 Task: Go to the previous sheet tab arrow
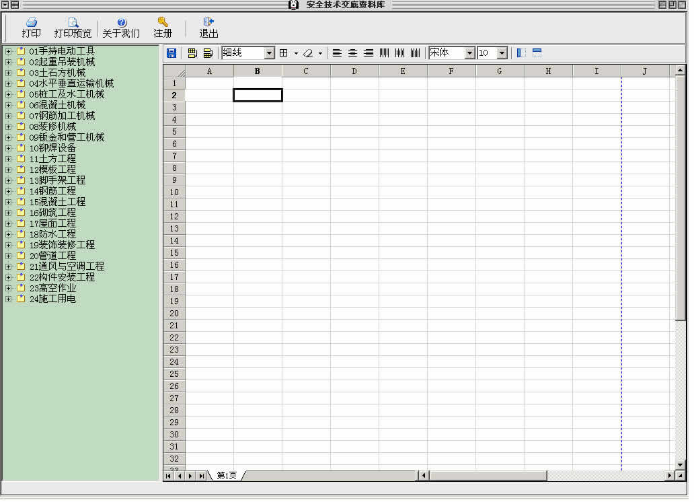180,476
